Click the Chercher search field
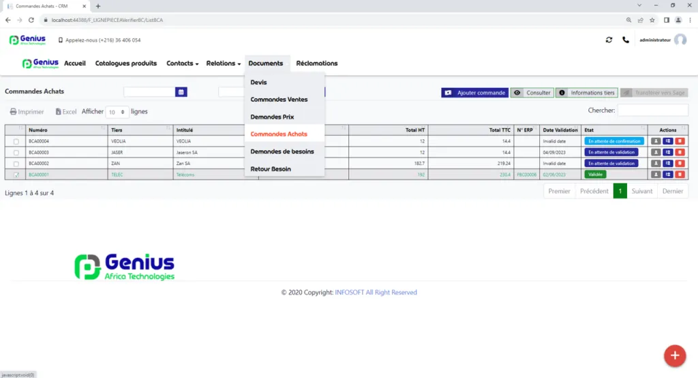 click(x=652, y=110)
